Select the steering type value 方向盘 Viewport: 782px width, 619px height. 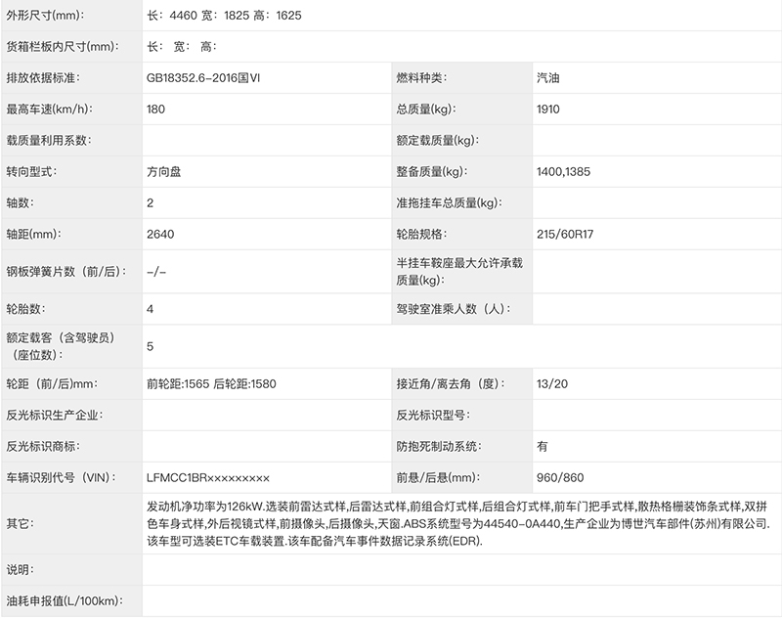click(163, 171)
